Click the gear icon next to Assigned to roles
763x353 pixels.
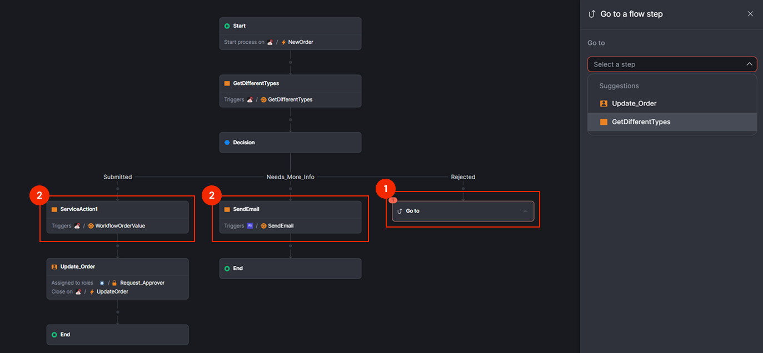click(101, 283)
